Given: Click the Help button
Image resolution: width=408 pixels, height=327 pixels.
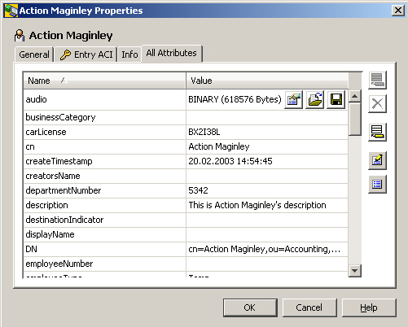Looking at the screenshot, I should tap(369, 307).
